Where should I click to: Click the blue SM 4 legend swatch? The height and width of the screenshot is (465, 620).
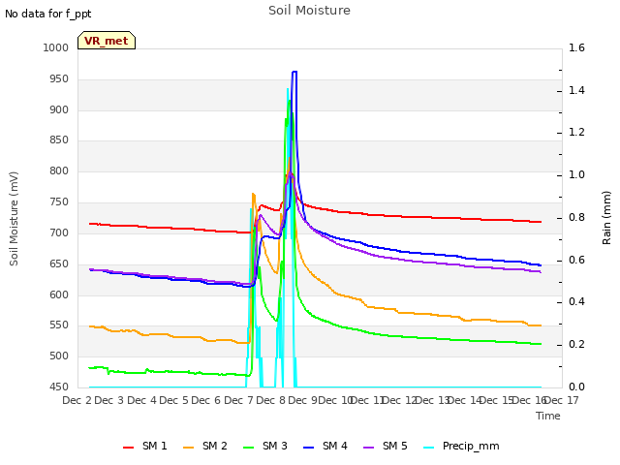[x=309, y=448]
